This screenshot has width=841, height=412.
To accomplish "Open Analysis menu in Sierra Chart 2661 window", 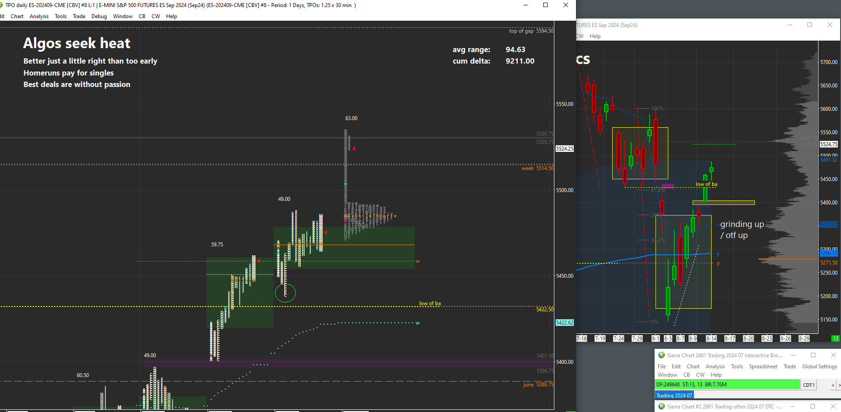I will coord(715,367).
